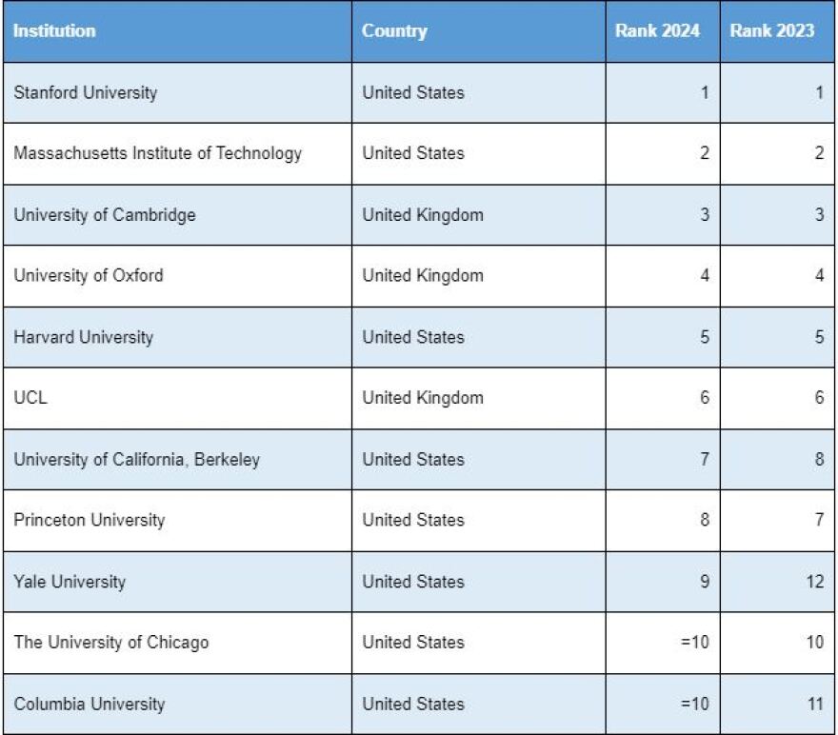Select The University of Chicago cell
Screen dimensions: 838x735
(x=110, y=643)
